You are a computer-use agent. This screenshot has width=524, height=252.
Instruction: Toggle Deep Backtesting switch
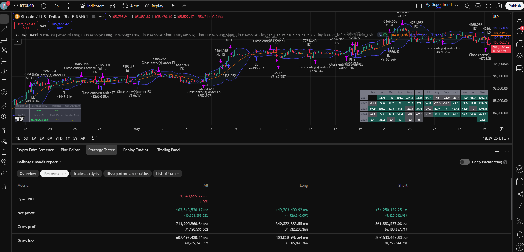click(464, 162)
